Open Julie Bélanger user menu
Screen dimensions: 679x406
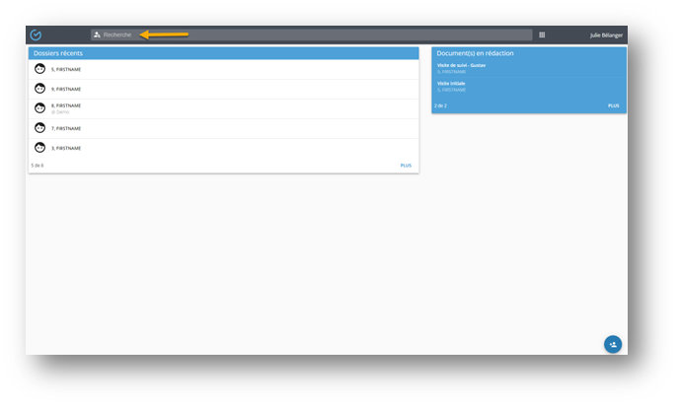click(608, 34)
